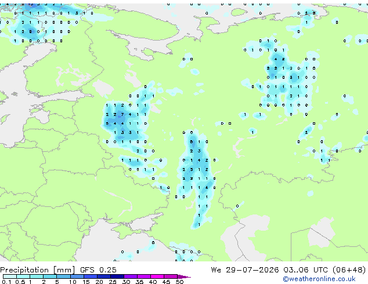Pick the 10–15 mm legend color swatch

pos(77,276)
